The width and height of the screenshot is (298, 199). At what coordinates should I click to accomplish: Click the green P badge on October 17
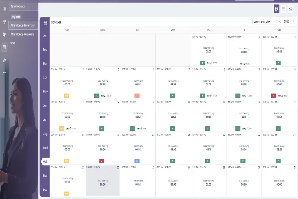pos(278,129)
